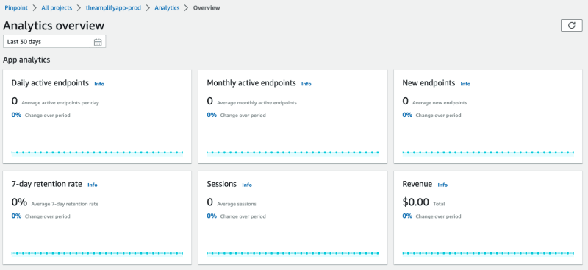The image size is (588, 270).
Task: Open Info for 7-day retention rate
Action: [93, 185]
